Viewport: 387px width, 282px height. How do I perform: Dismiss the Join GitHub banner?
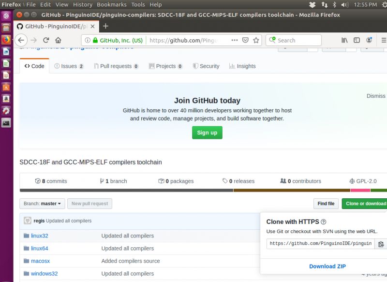pos(376,96)
